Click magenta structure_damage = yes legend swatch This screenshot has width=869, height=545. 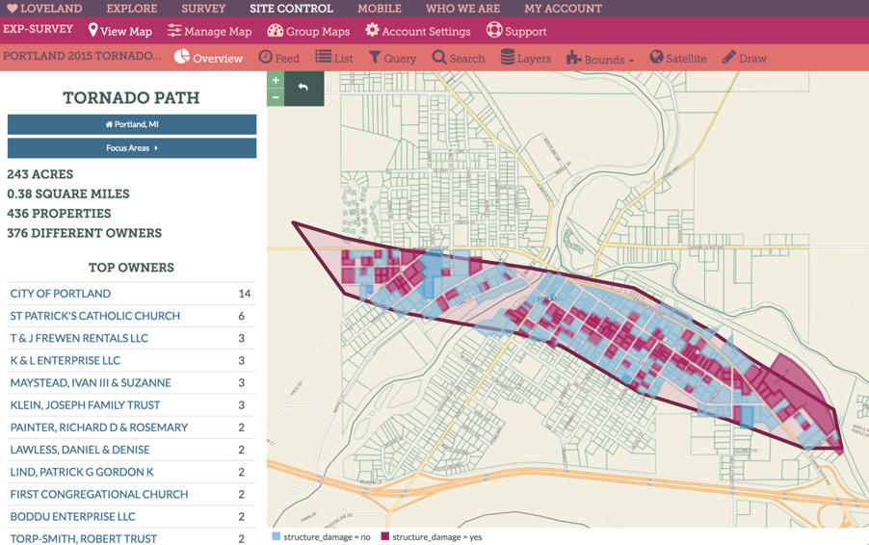[x=384, y=536]
